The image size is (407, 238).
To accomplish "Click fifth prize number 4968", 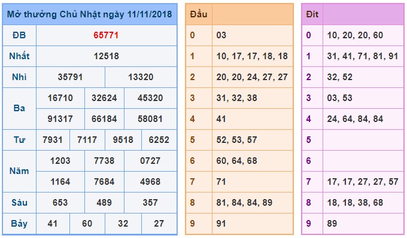I will click(150, 182).
